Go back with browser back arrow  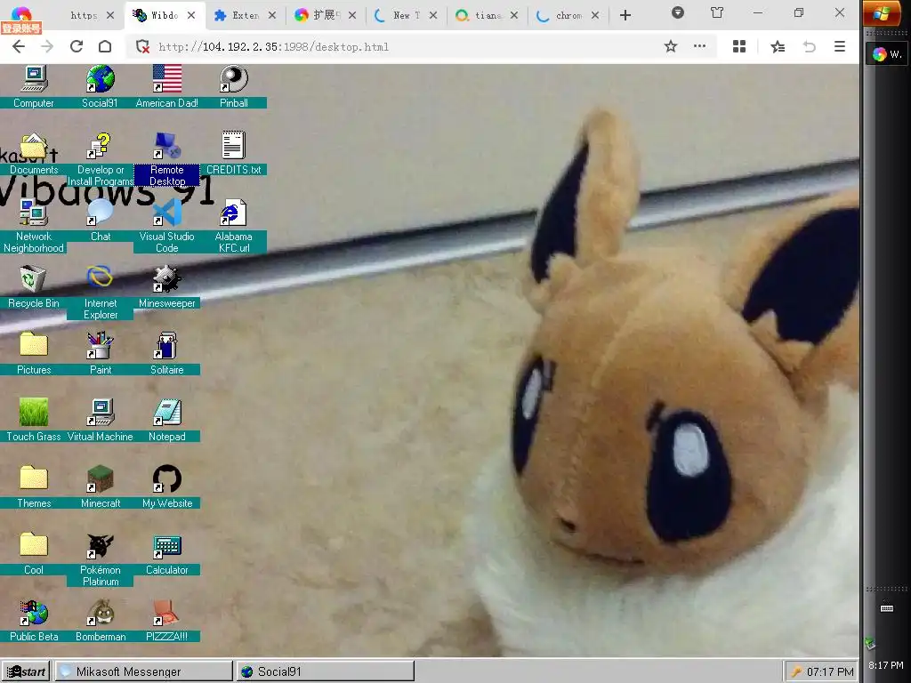19,46
